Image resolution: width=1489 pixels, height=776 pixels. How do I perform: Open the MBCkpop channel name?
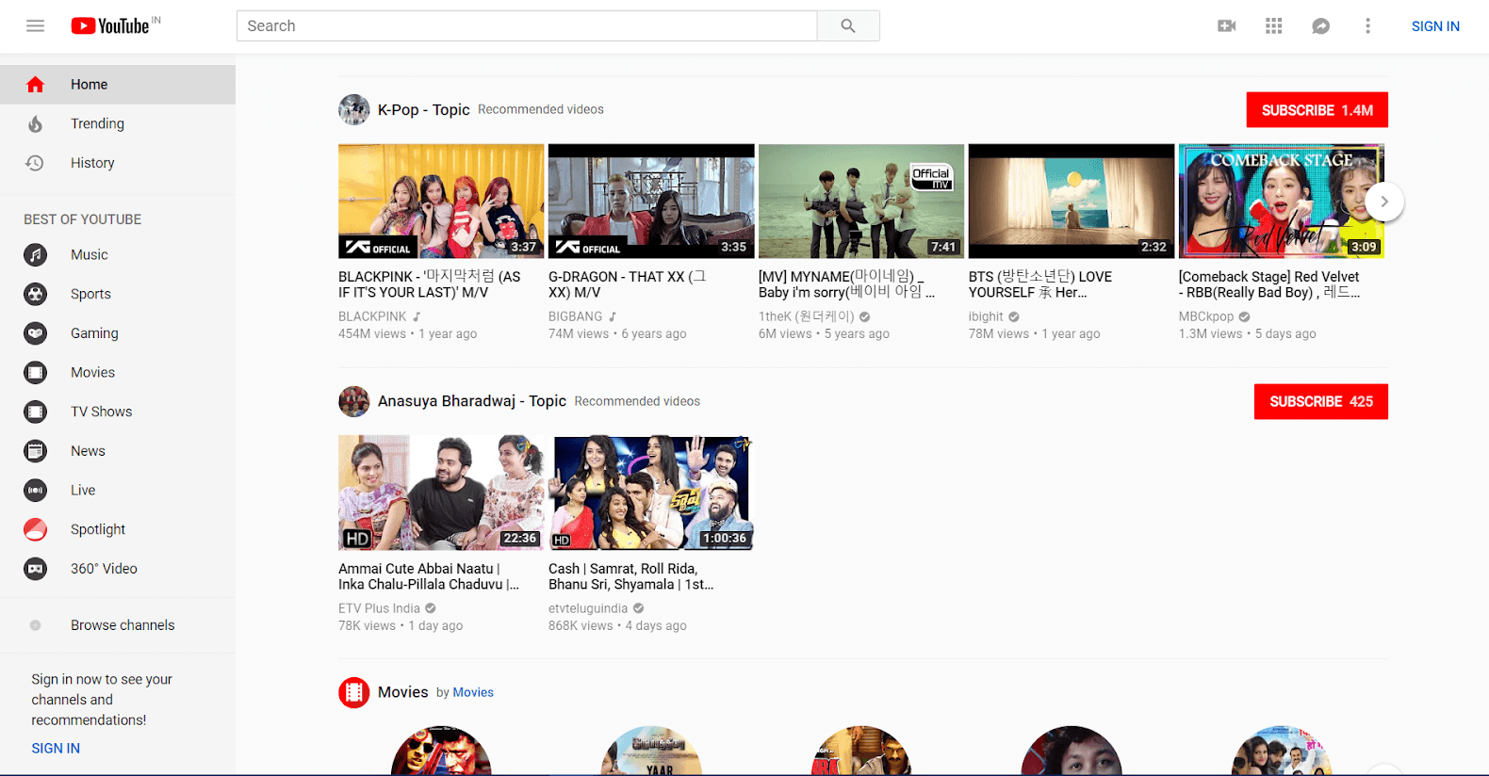coord(1206,316)
